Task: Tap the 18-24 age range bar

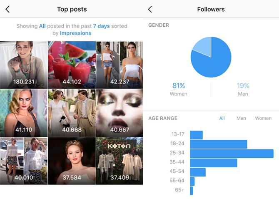Action: pos(219,144)
